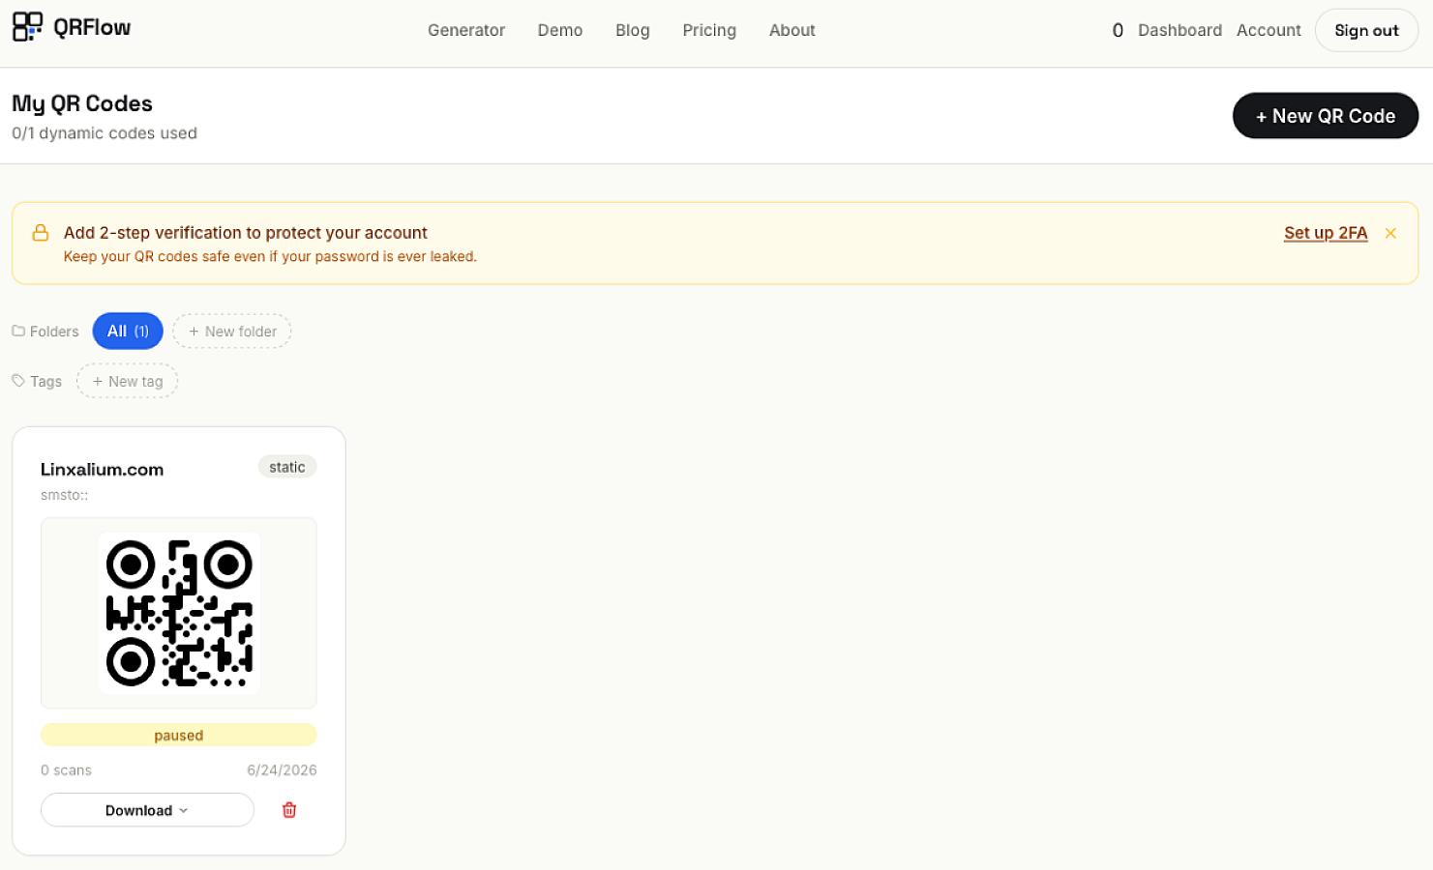Screen dimensions: 1433x870
Task: Add a New tag
Action: pos(128,381)
